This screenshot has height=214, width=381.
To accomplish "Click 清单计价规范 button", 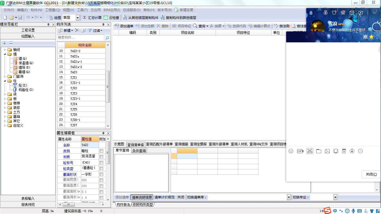I will [165, 197].
